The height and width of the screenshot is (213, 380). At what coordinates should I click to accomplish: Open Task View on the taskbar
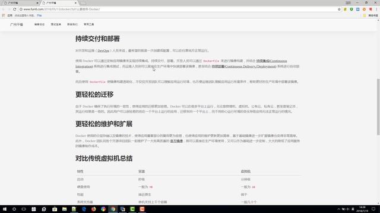[x=24, y=209]
